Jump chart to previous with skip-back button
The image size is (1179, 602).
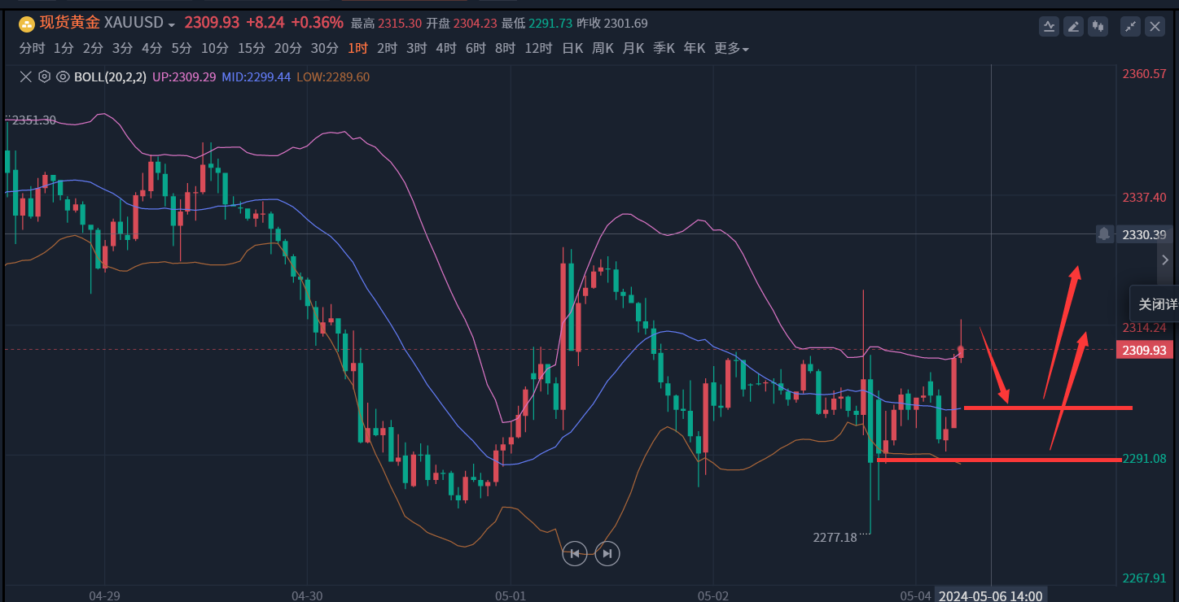pos(575,554)
